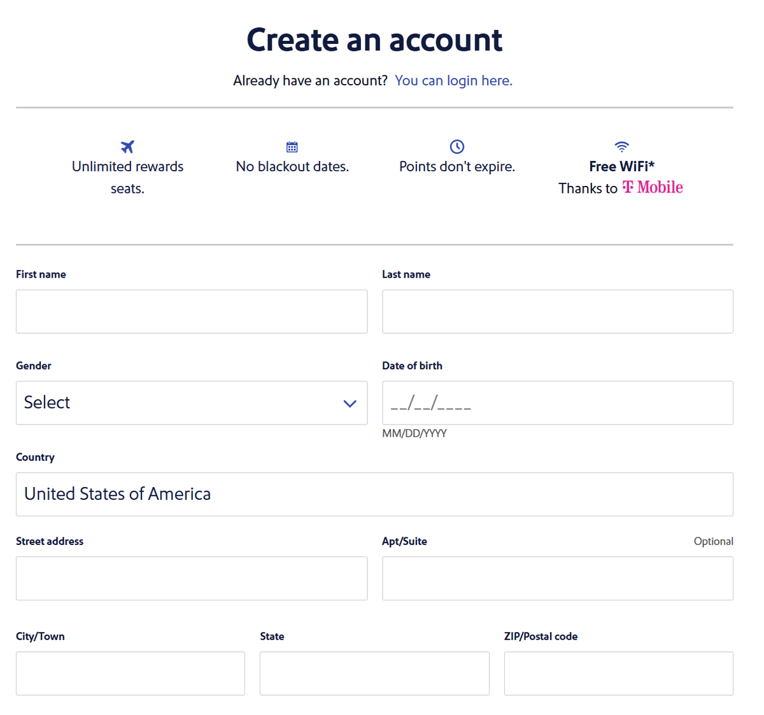Screen dimensions: 764x715
Task: Click the ZIP/Postal code input box
Action: point(618,673)
